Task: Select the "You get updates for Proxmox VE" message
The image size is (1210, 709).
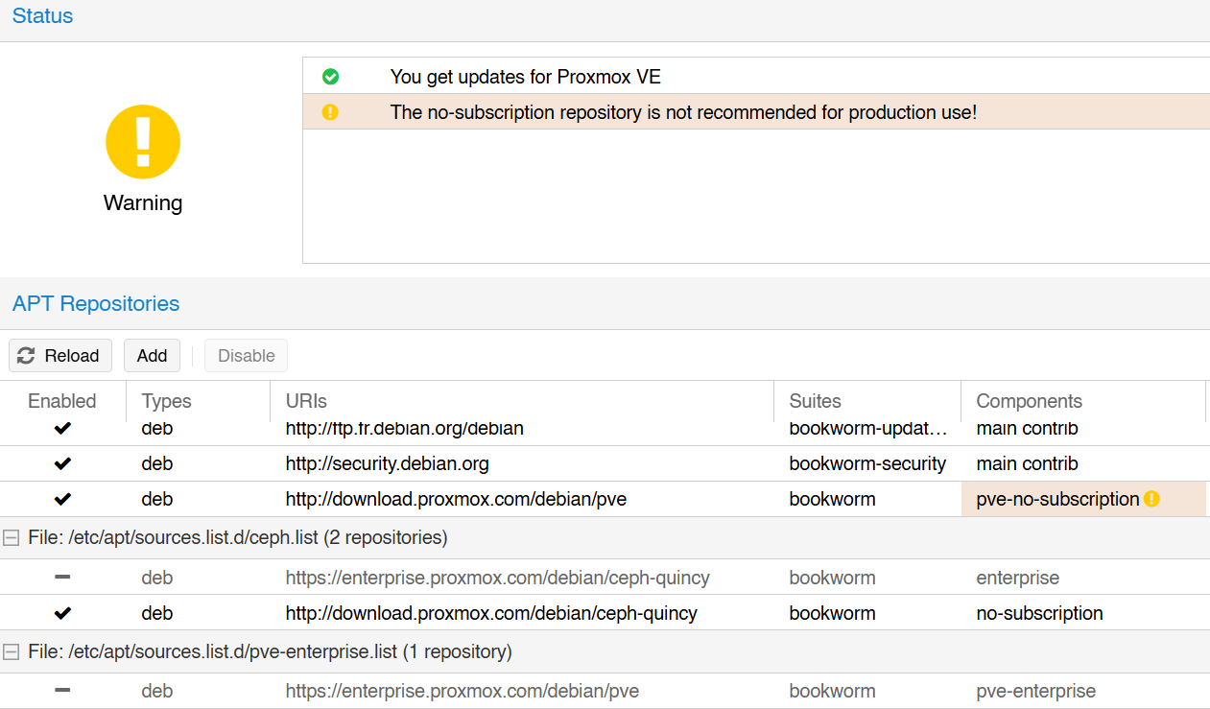Action: [526, 77]
